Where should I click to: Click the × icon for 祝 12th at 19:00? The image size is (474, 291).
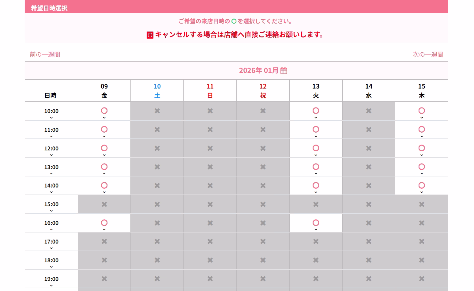(263, 279)
